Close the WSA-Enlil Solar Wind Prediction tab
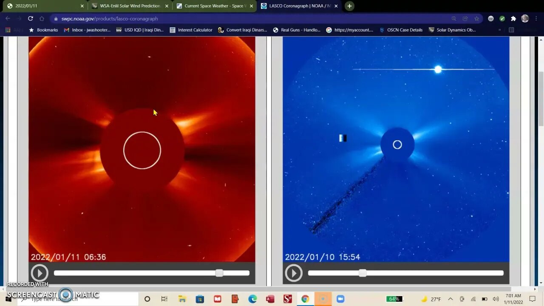Viewport: 544px width, 306px height. pos(167,6)
